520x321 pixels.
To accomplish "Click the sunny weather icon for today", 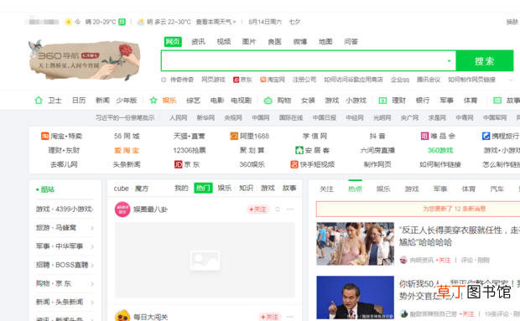I will [x=68, y=22].
